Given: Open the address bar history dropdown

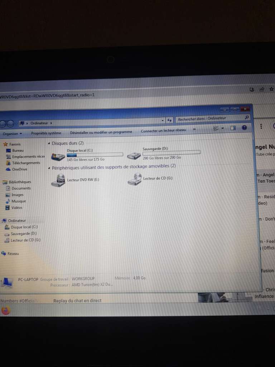Looking at the screenshot, I should pos(163,120).
